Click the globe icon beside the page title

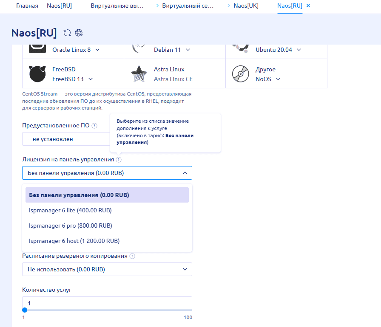pyautogui.click(x=79, y=33)
